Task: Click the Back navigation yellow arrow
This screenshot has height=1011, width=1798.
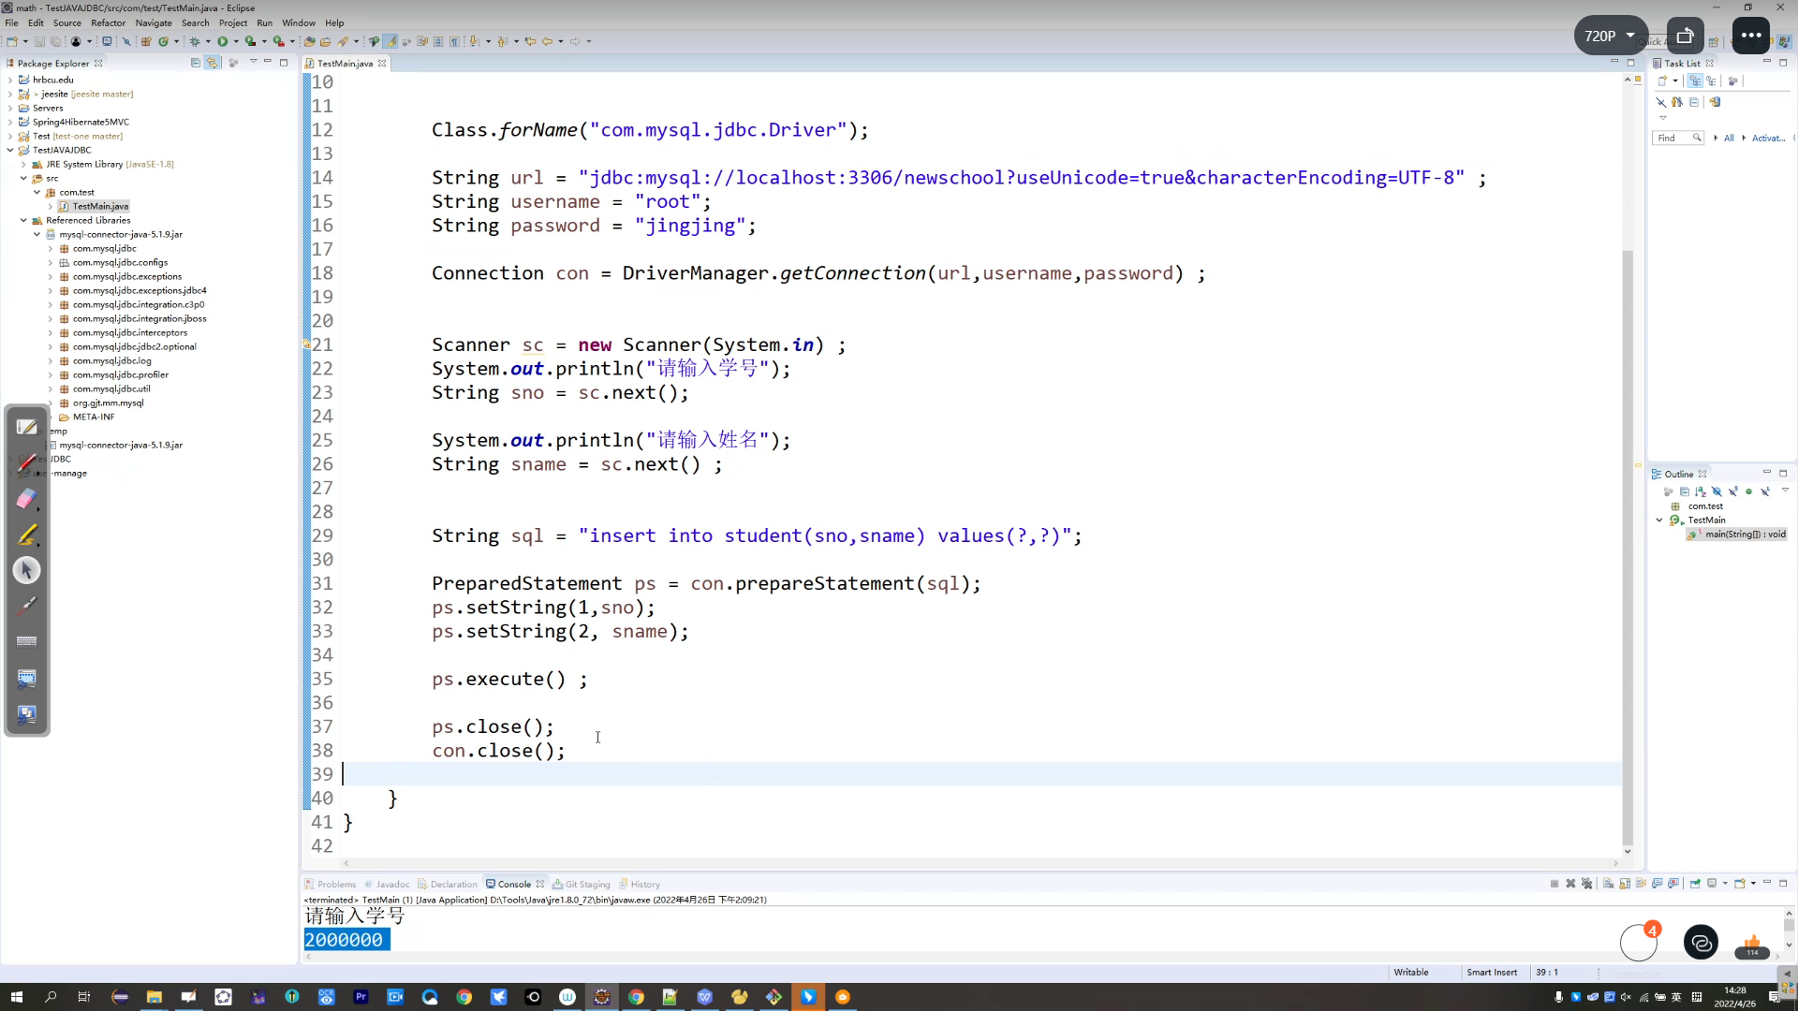Action: click(547, 41)
